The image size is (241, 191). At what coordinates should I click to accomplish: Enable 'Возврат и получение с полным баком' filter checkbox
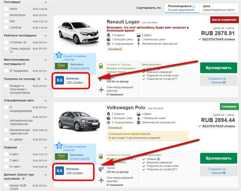point(6,86)
